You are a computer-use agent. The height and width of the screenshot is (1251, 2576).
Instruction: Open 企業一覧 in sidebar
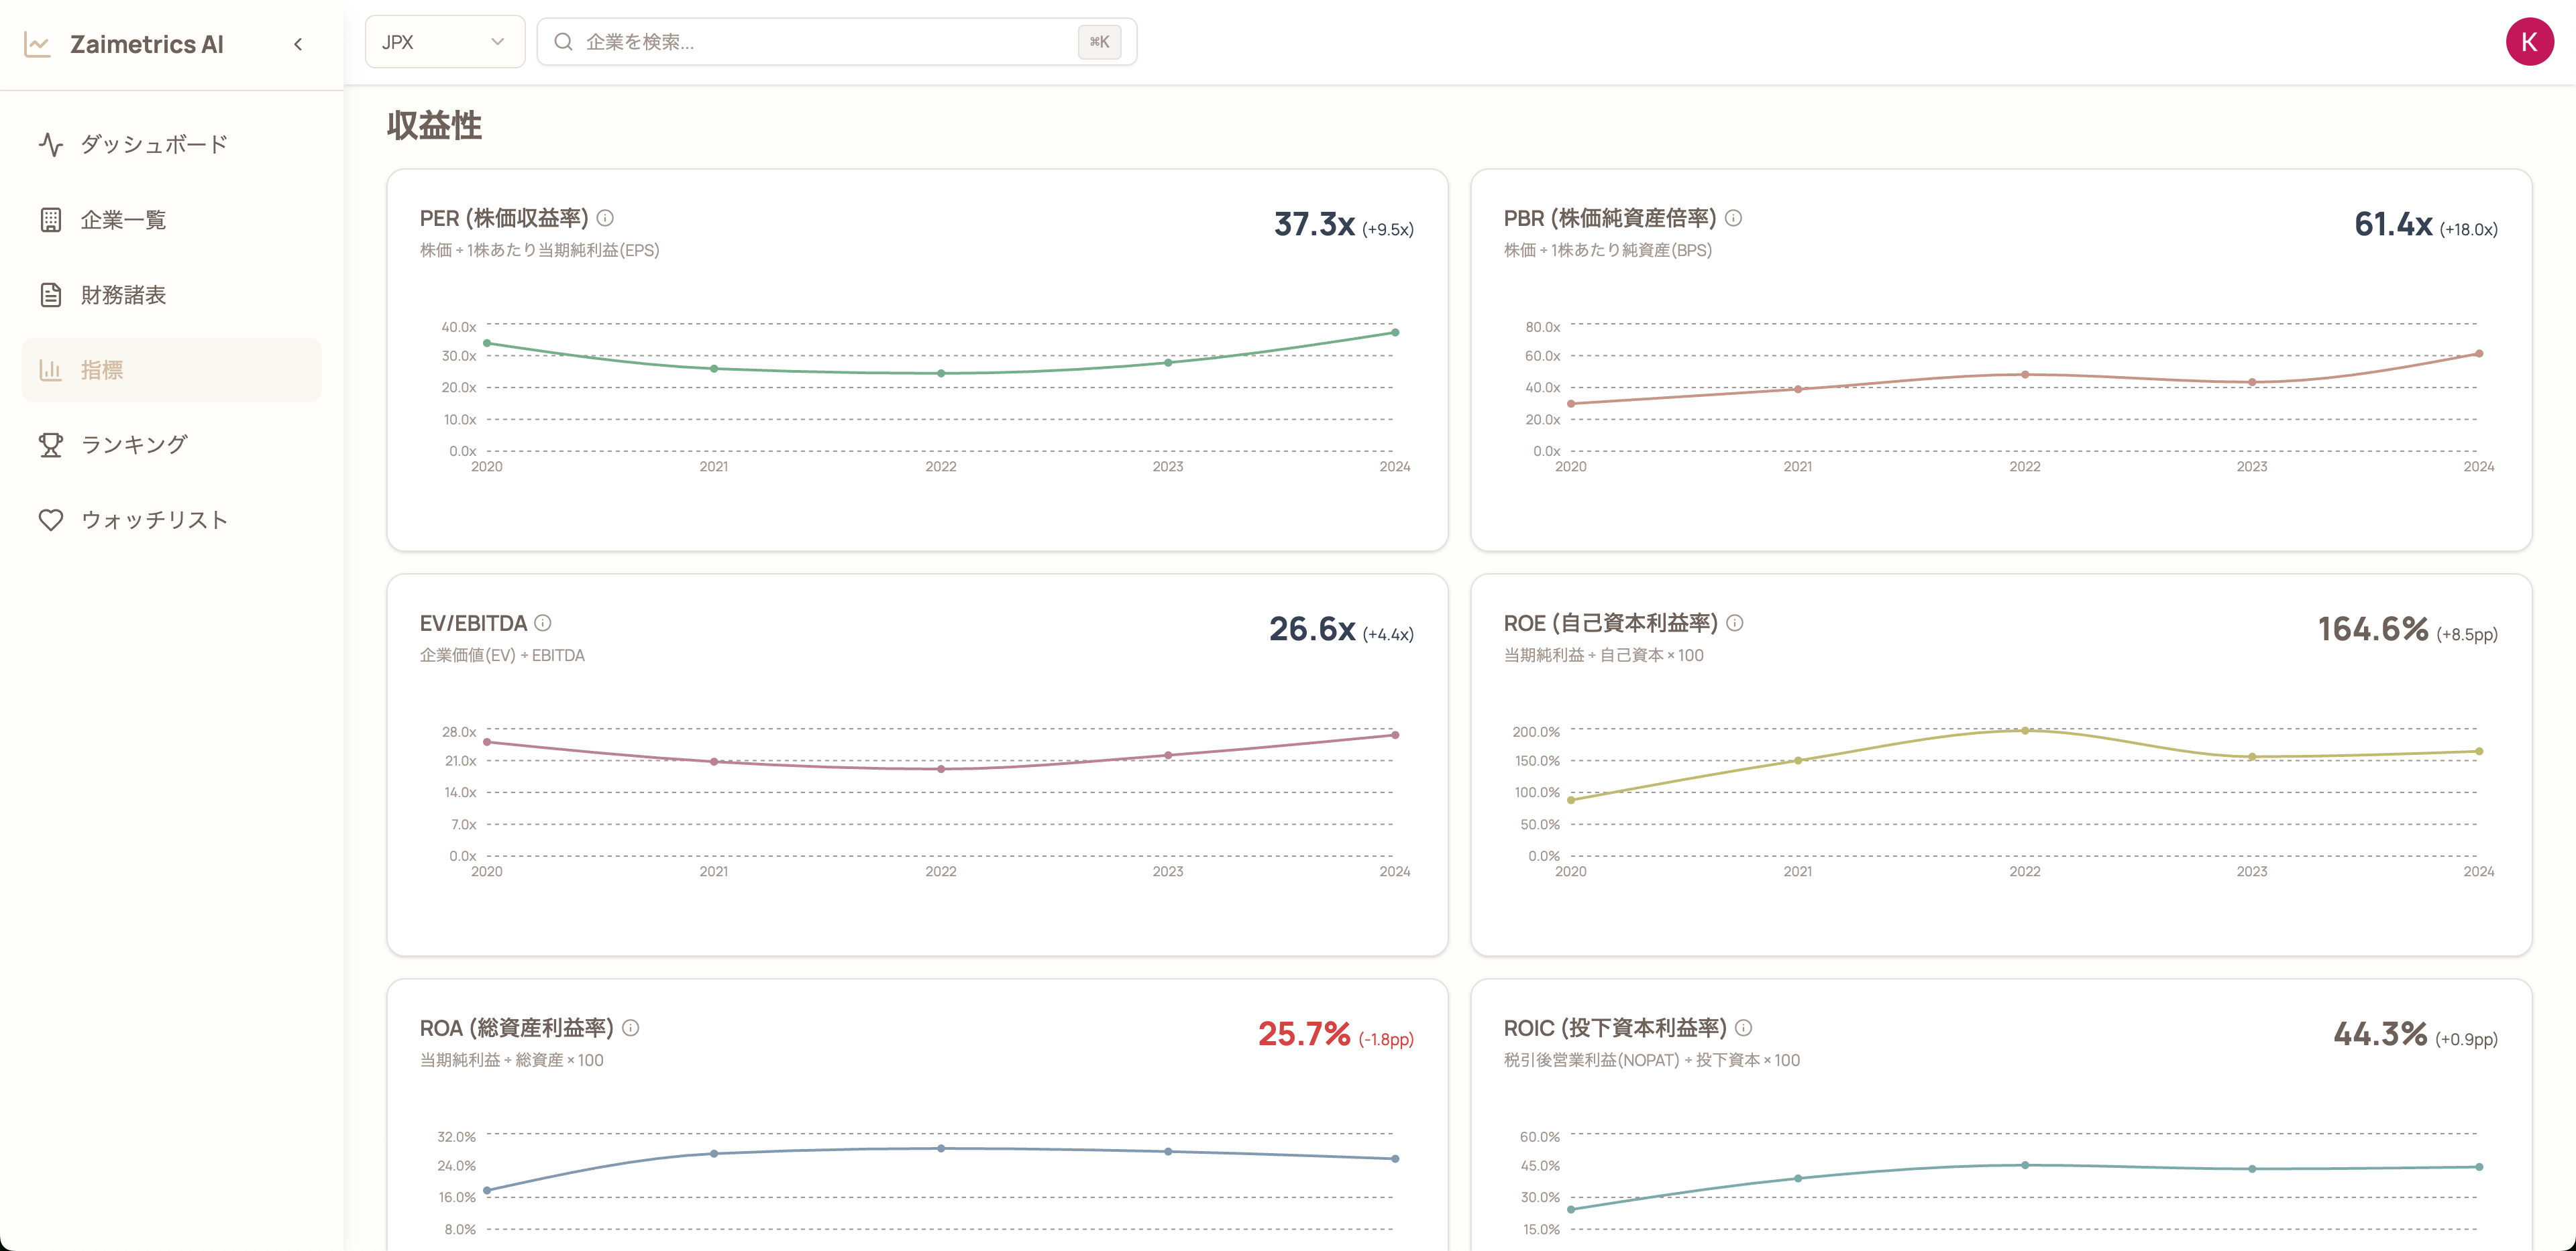124,220
